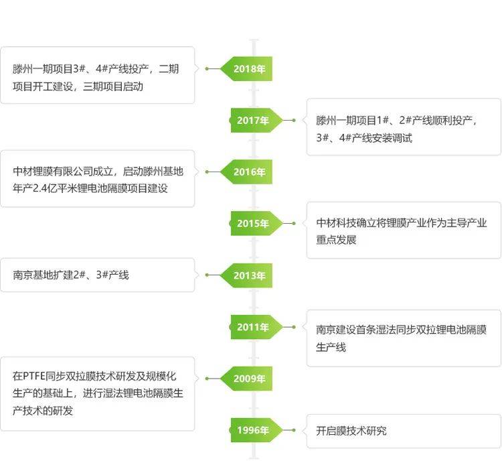The width and height of the screenshot is (502, 465).
Task: Select the 1996年 timeline marker
Action: pos(256,430)
